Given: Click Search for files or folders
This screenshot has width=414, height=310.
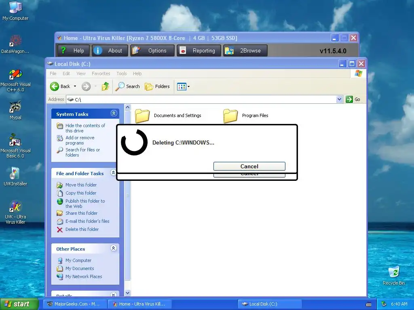Looking at the screenshot, I should click(82, 152).
